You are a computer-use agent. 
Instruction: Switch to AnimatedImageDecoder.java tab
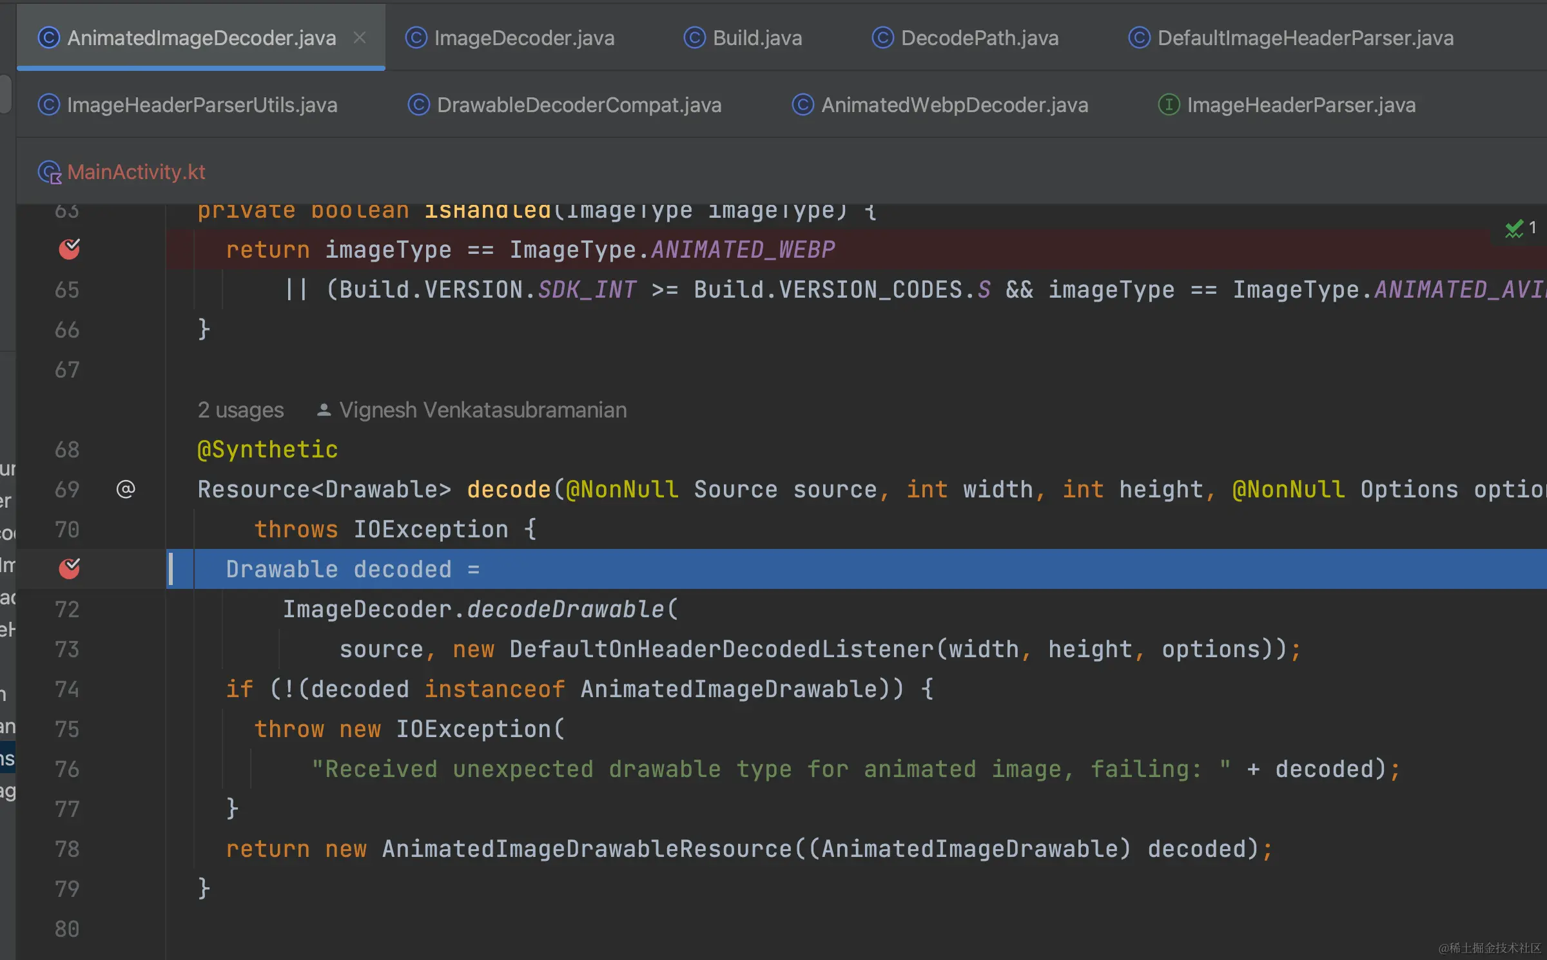pos(201,38)
